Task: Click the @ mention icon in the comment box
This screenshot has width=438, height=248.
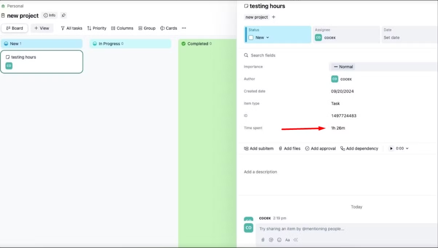Action: click(271, 240)
